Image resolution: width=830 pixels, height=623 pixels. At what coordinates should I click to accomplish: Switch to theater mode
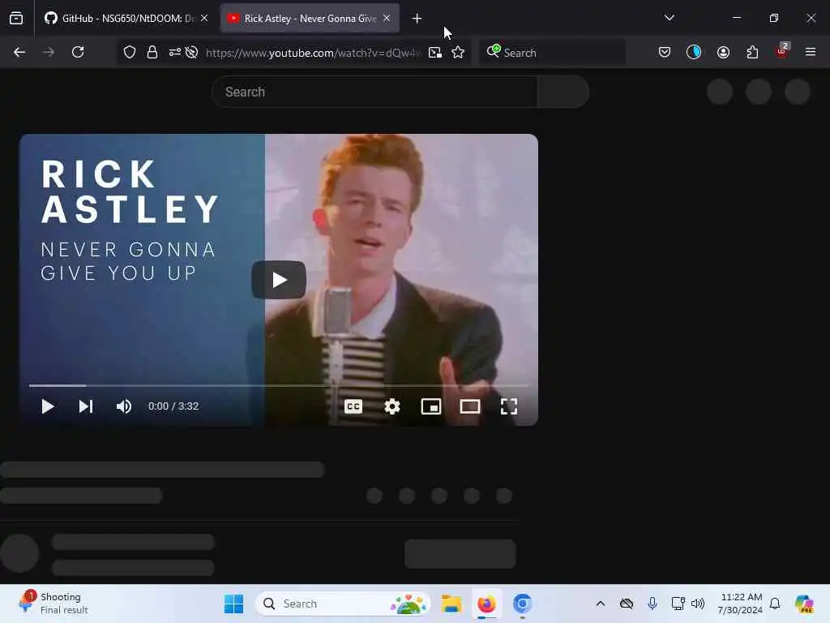(469, 406)
